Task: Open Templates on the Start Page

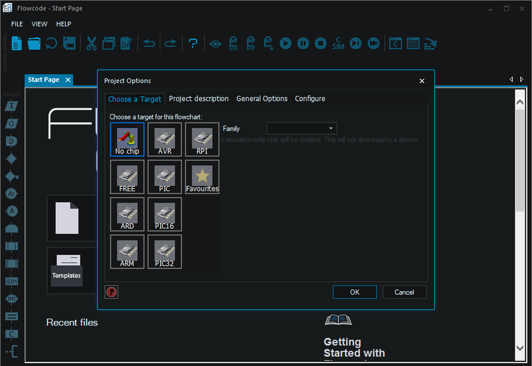Action: 66,270
